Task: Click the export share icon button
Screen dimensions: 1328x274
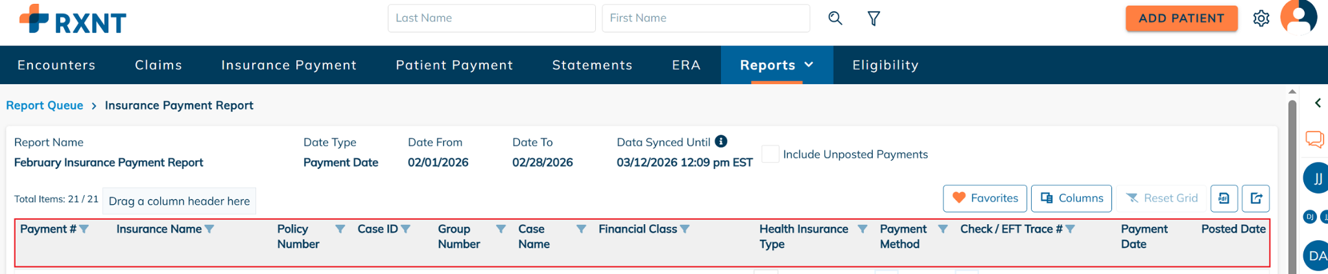Action: click(1255, 198)
